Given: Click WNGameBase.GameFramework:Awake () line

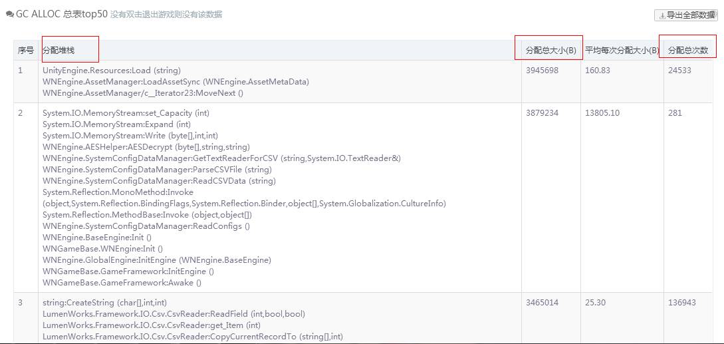Looking at the screenshot, I should point(122,283).
